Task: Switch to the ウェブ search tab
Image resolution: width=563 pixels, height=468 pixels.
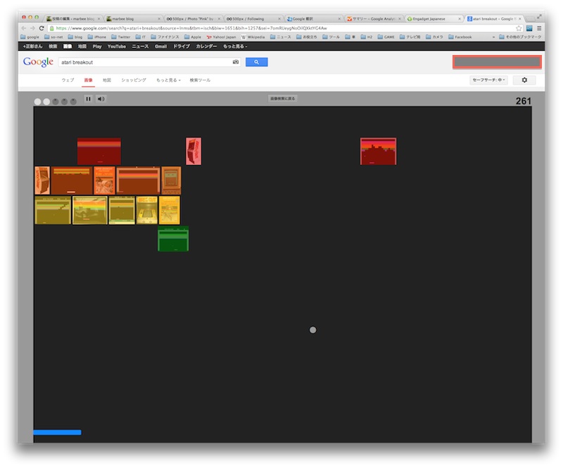Action: pos(68,81)
